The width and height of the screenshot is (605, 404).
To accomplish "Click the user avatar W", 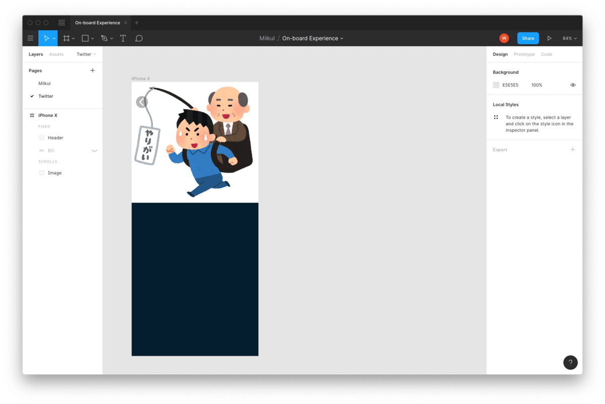I will (504, 38).
